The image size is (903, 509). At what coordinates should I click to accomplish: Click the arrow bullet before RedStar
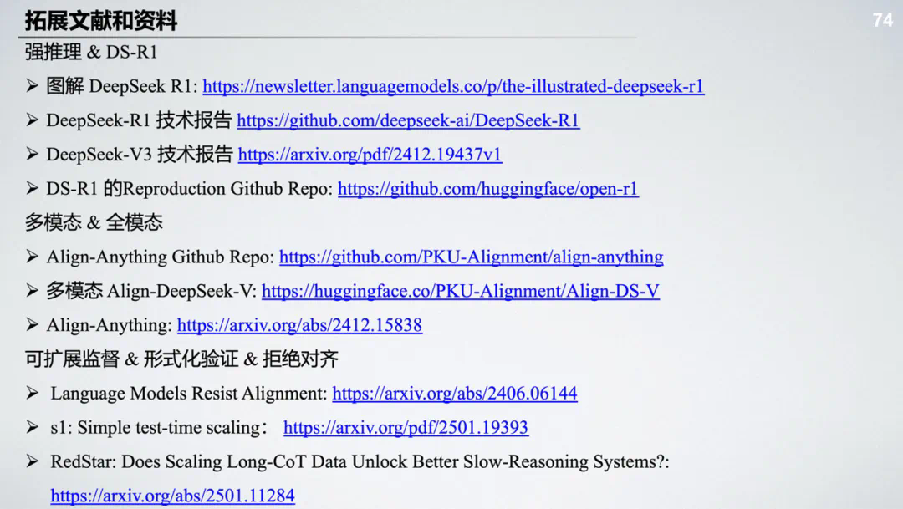(x=32, y=461)
